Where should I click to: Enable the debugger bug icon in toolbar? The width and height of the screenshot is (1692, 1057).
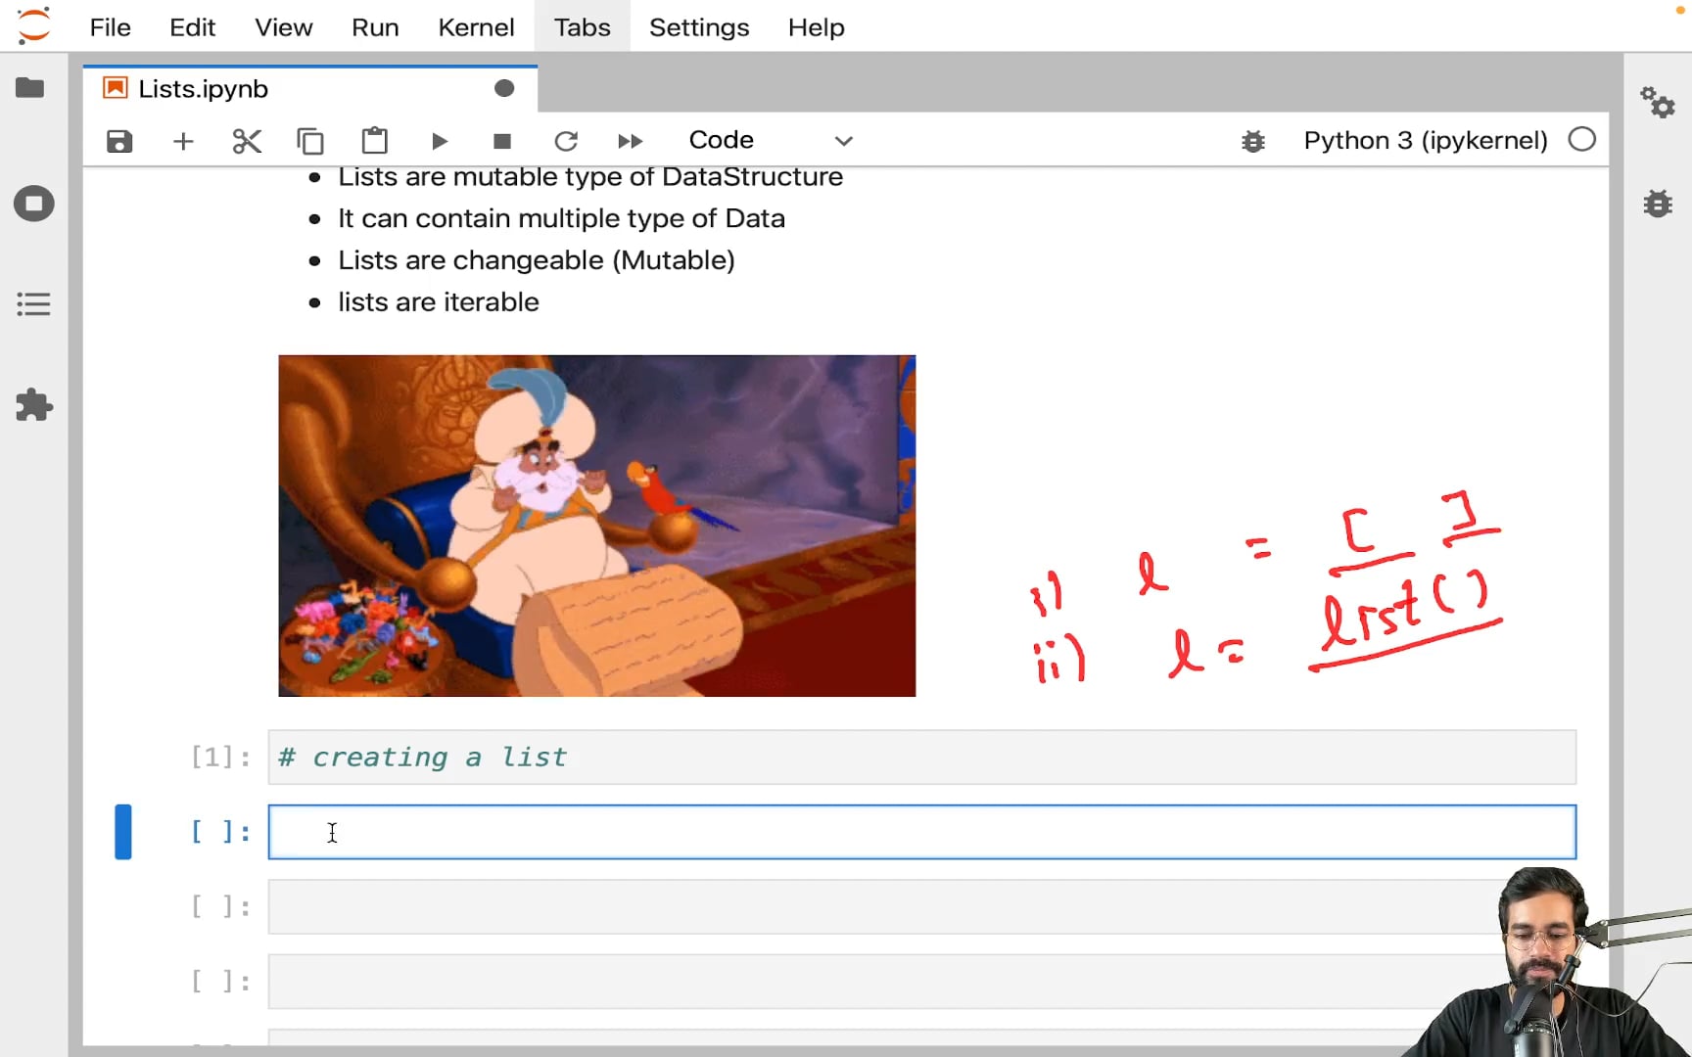1253,141
